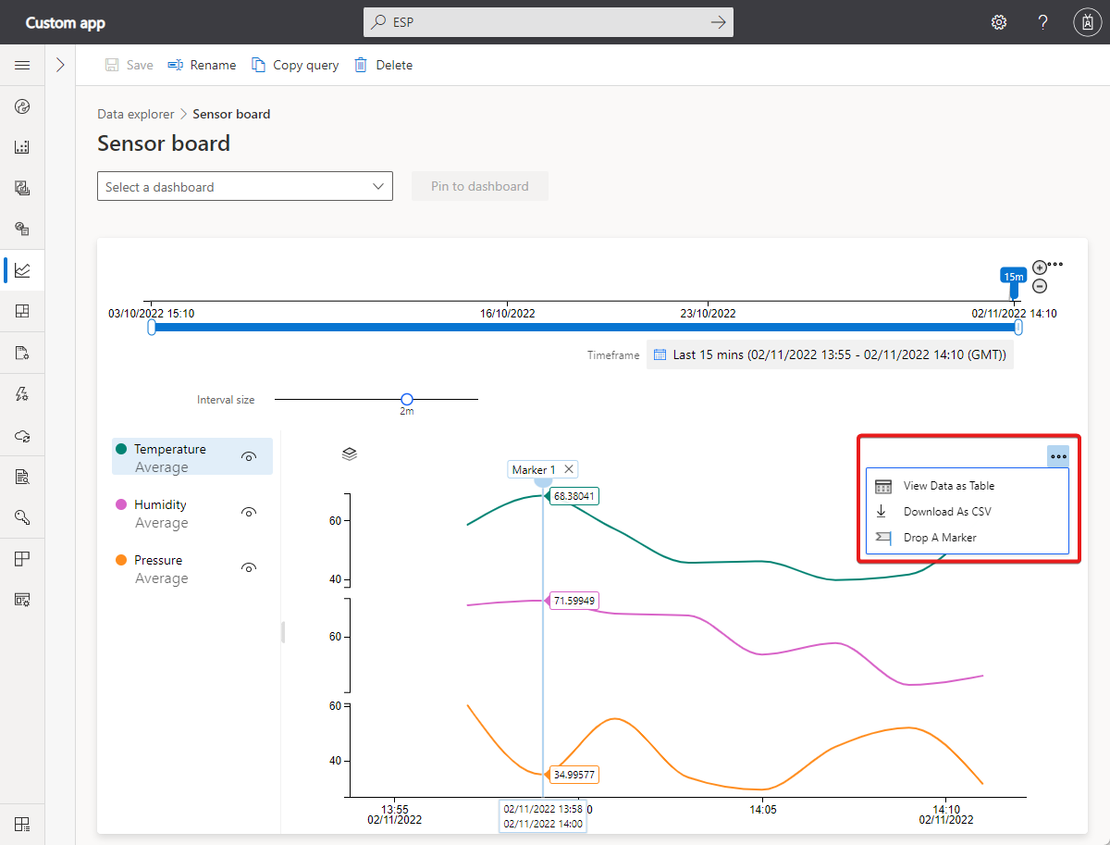Click the zoom in plus icon
The image size is (1110, 845).
coord(1039,267)
